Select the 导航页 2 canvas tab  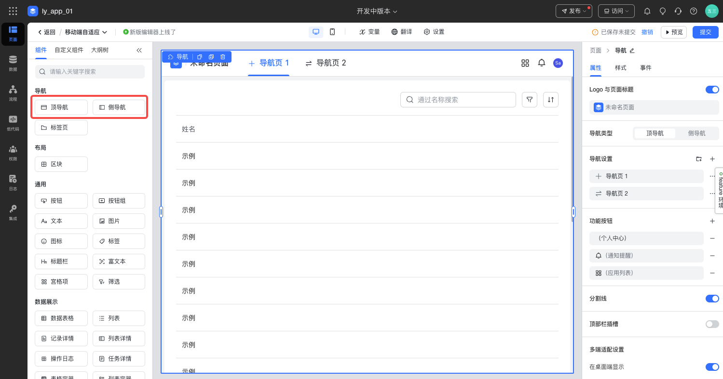pos(326,63)
